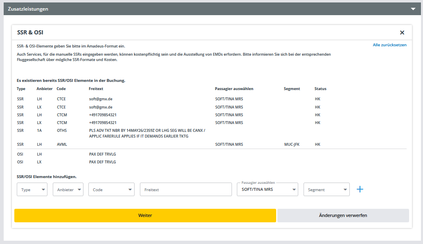Open the Anbieter dropdown
The width and height of the screenshot is (423, 244).
(68, 190)
